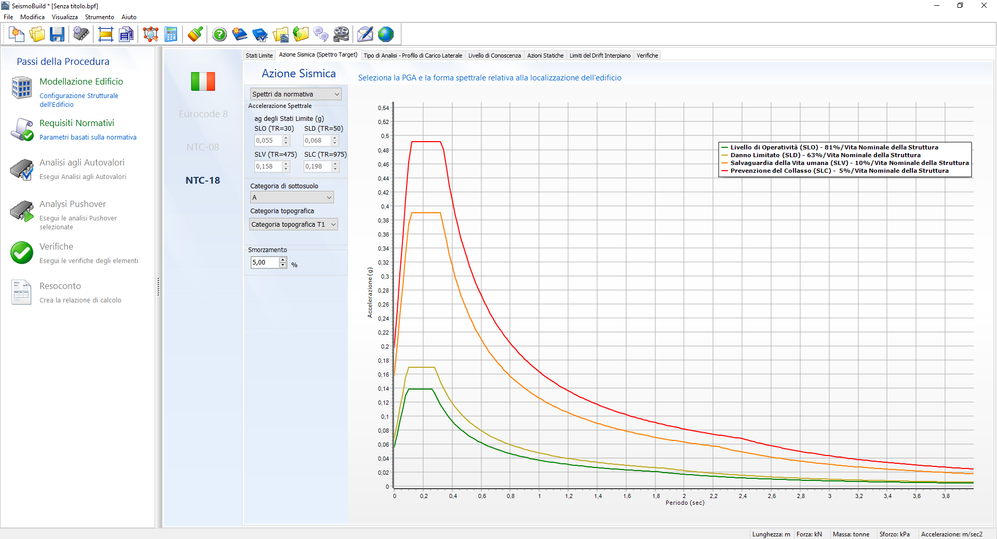The height and width of the screenshot is (539, 997).
Task: Open the Requisiti Normativi step
Action: coord(77,123)
